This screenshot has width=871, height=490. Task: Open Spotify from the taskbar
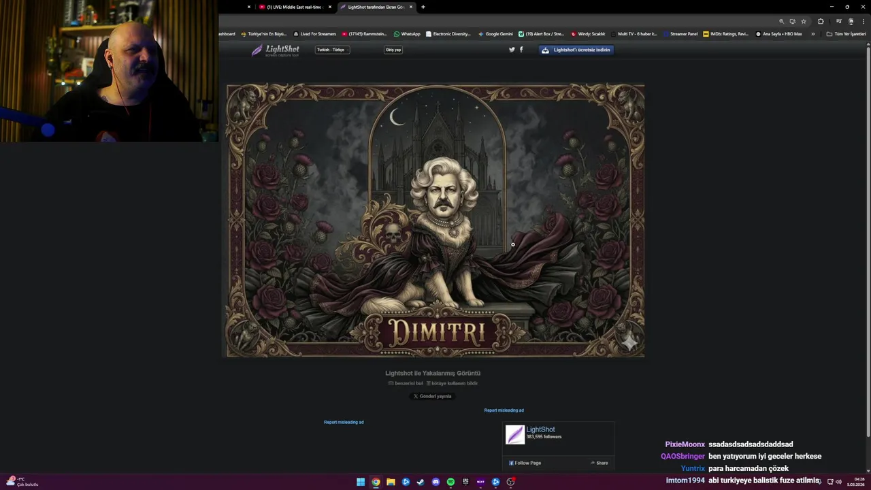[450, 482]
